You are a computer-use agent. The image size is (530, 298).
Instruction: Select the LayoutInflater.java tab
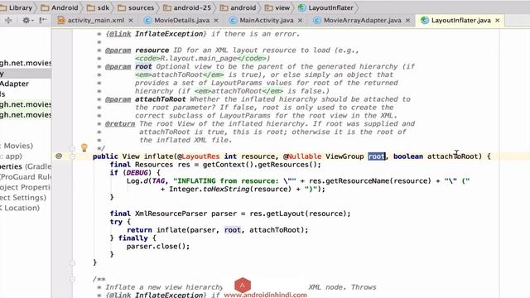(x=461, y=20)
